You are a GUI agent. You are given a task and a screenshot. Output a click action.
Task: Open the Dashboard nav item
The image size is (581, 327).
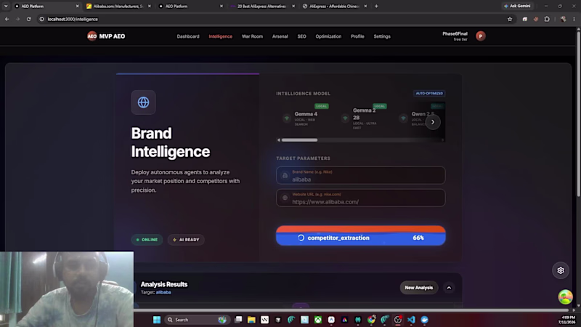tap(188, 36)
